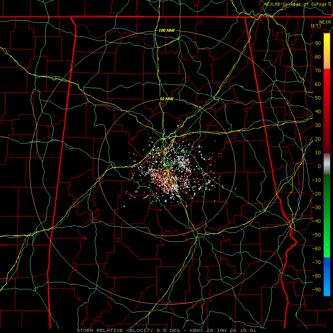
Task: Click the -20 scale label
Action: pos(316,194)
